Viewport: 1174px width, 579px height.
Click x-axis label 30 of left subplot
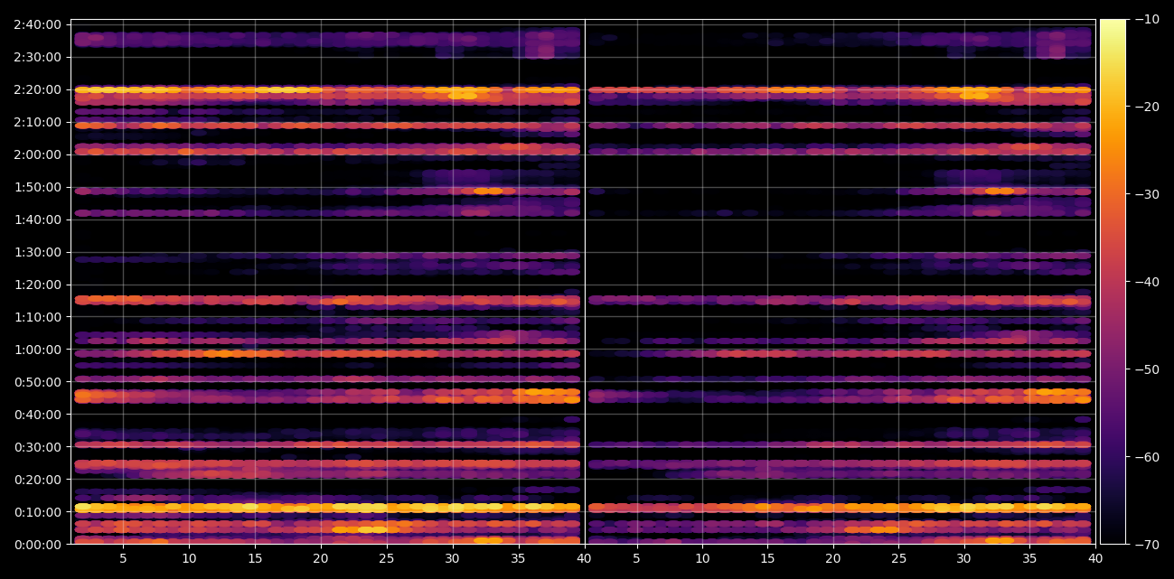(453, 559)
